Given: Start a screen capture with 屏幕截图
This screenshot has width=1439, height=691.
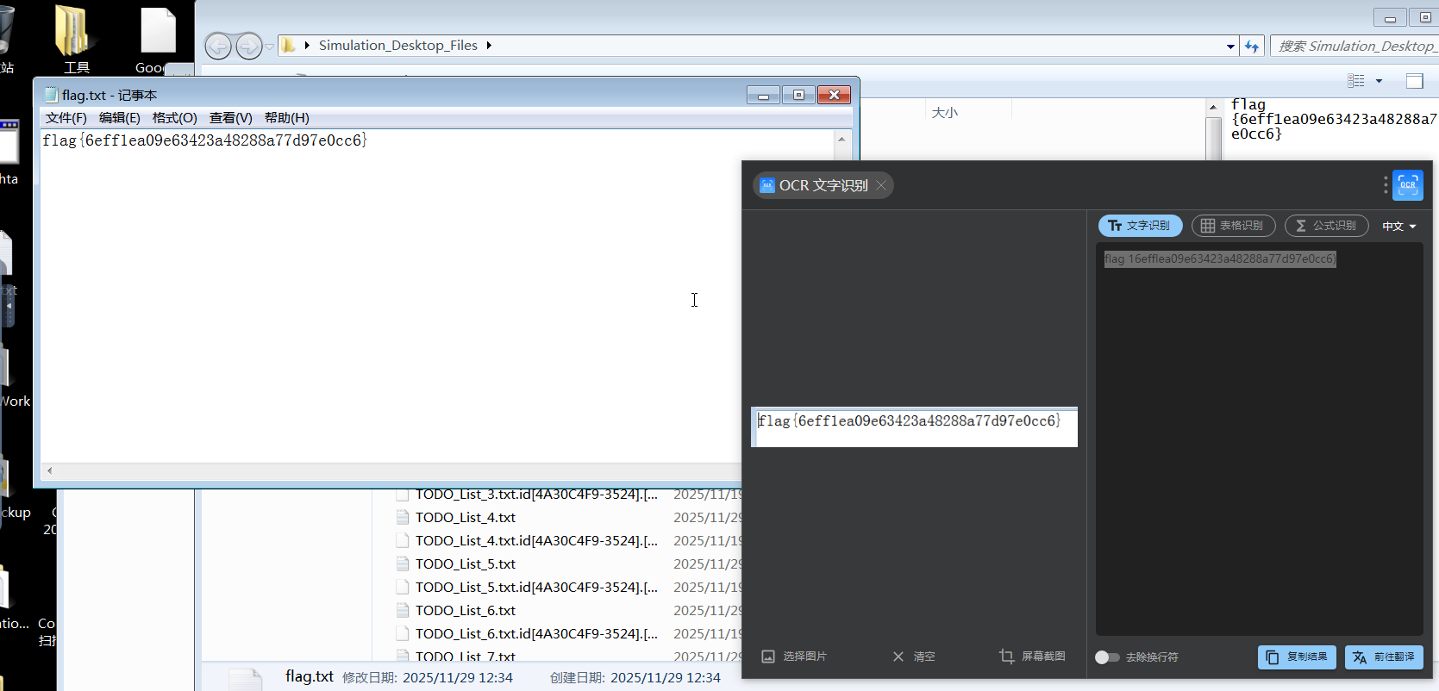Looking at the screenshot, I should click(x=1032, y=657).
